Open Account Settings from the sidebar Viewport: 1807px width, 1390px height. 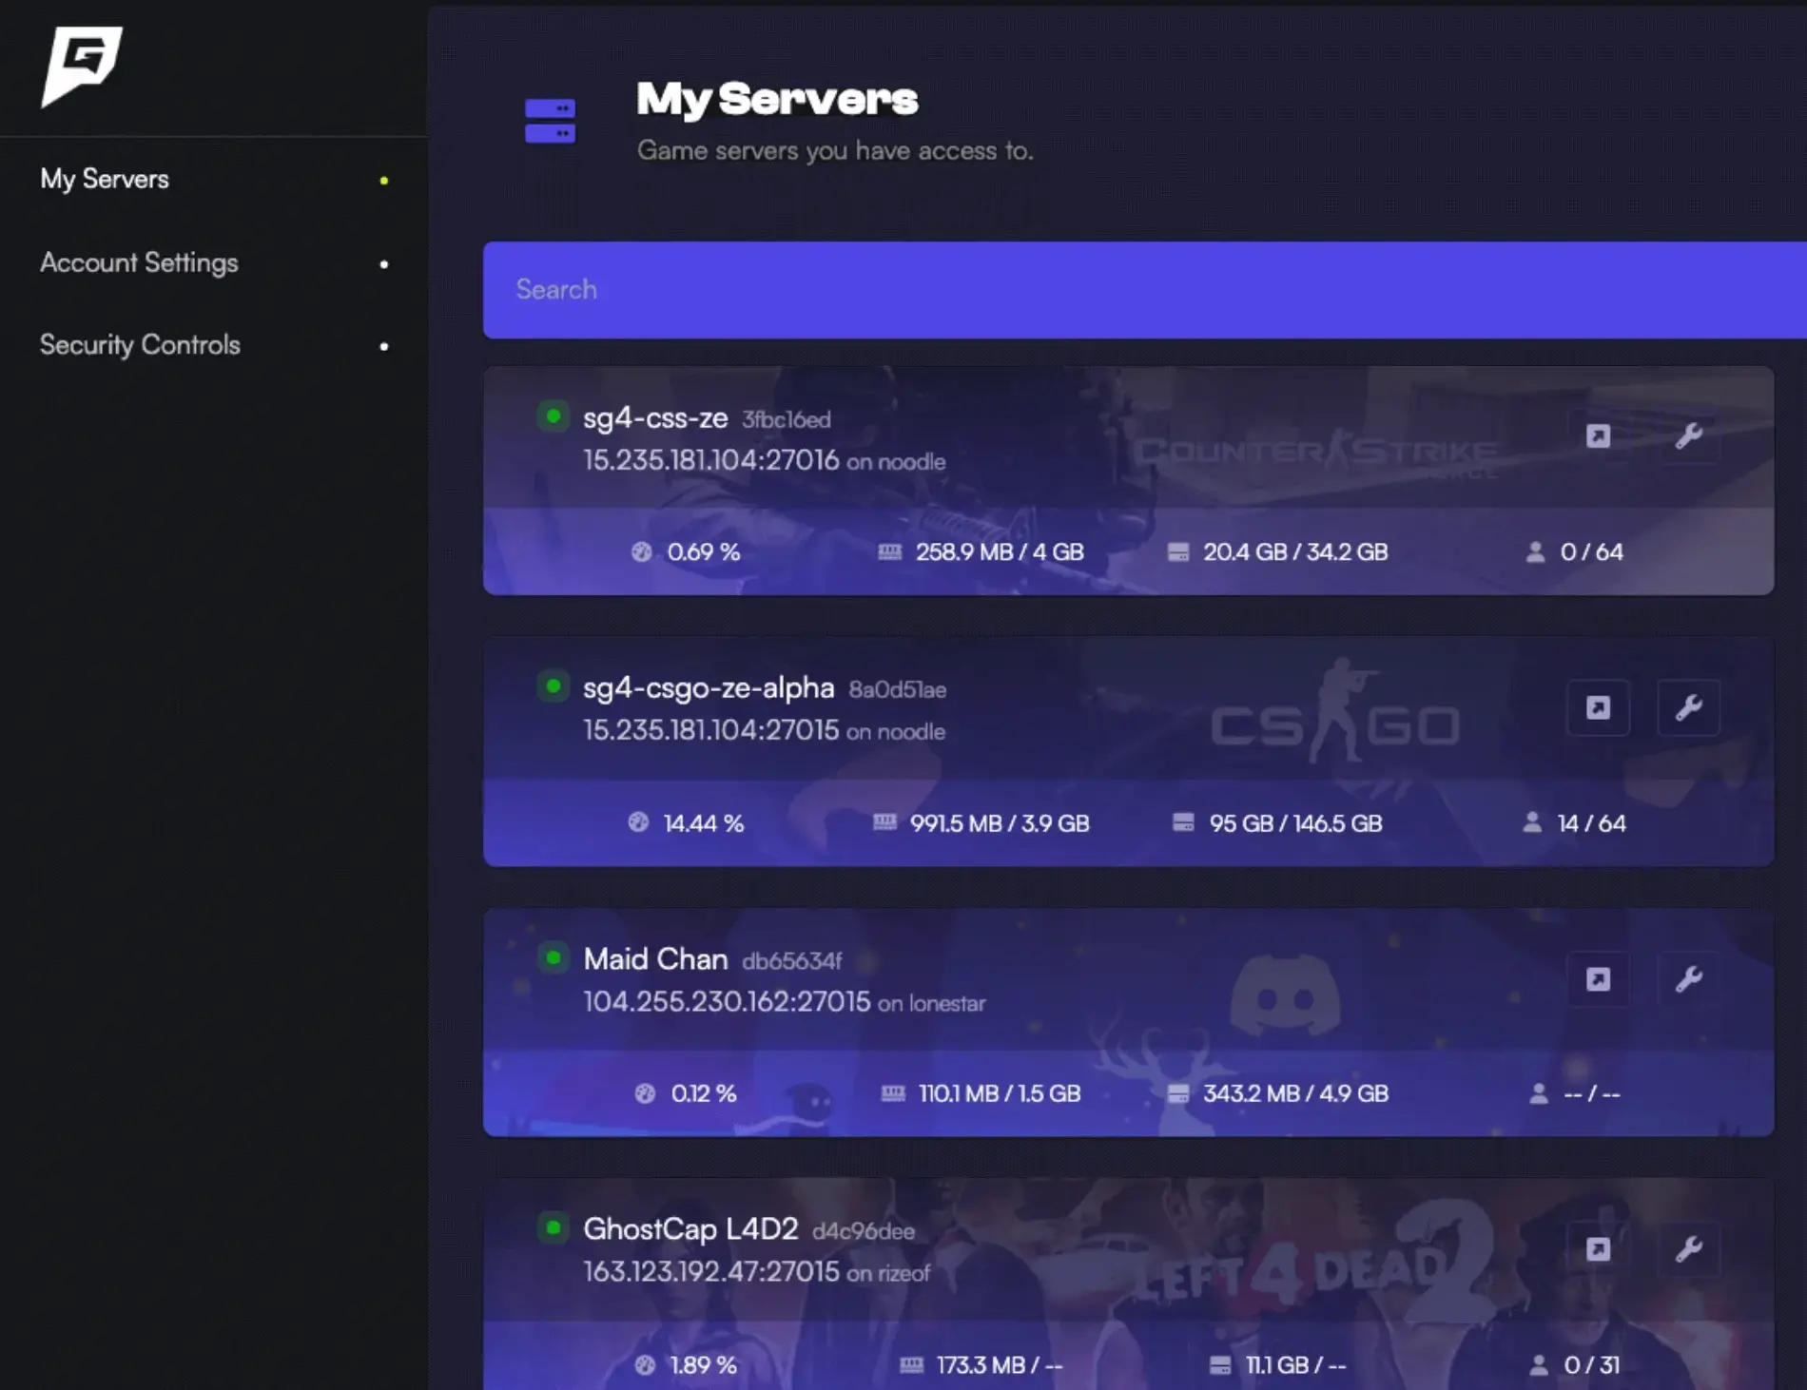(x=139, y=262)
